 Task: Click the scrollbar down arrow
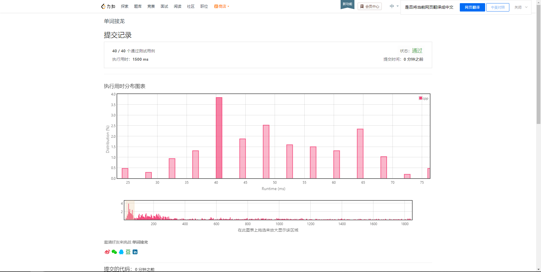[538, 270]
